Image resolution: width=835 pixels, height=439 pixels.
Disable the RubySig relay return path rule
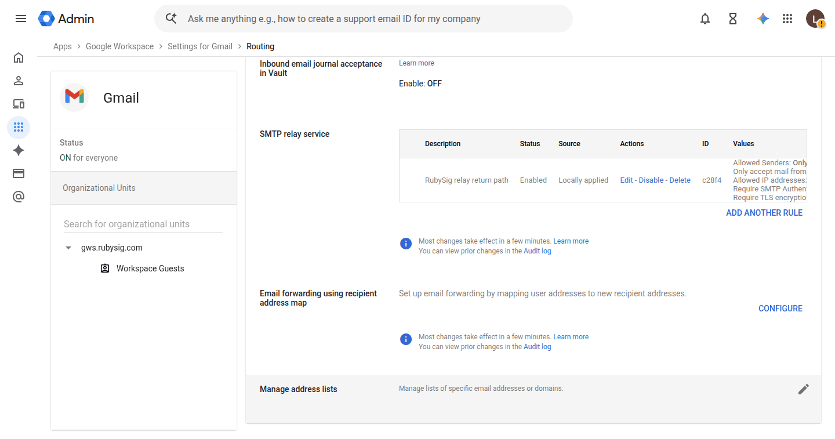pos(651,180)
